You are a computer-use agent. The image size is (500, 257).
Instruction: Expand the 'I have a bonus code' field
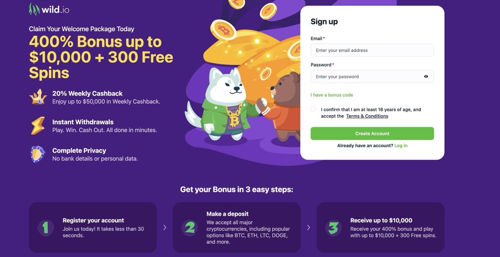[332, 95]
